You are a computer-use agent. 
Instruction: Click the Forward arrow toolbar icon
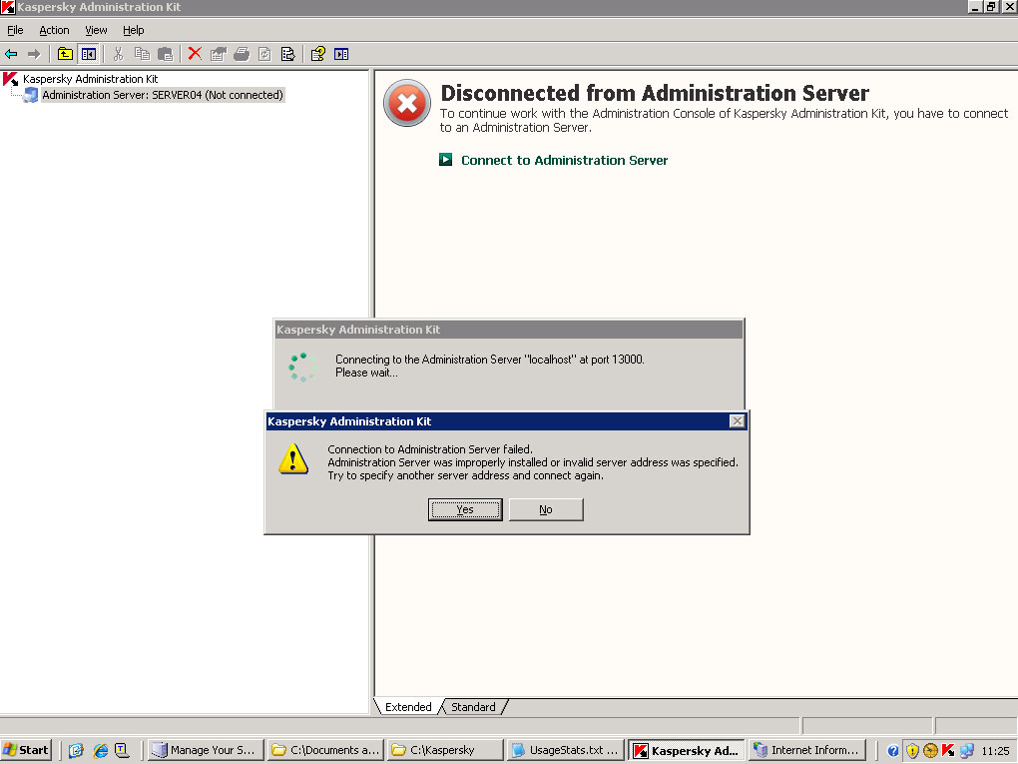[x=34, y=54]
